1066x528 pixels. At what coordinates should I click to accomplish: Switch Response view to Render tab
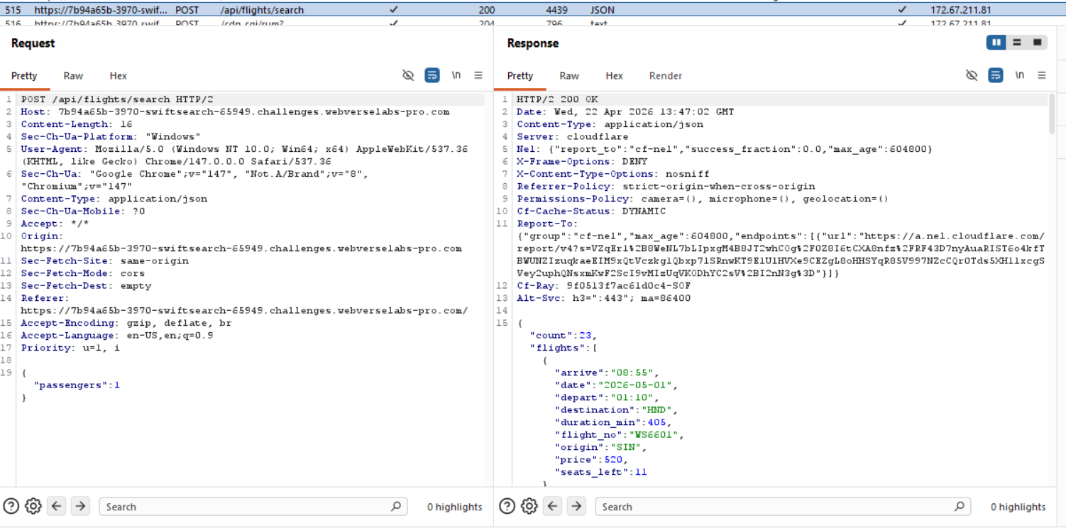tap(665, 76)
